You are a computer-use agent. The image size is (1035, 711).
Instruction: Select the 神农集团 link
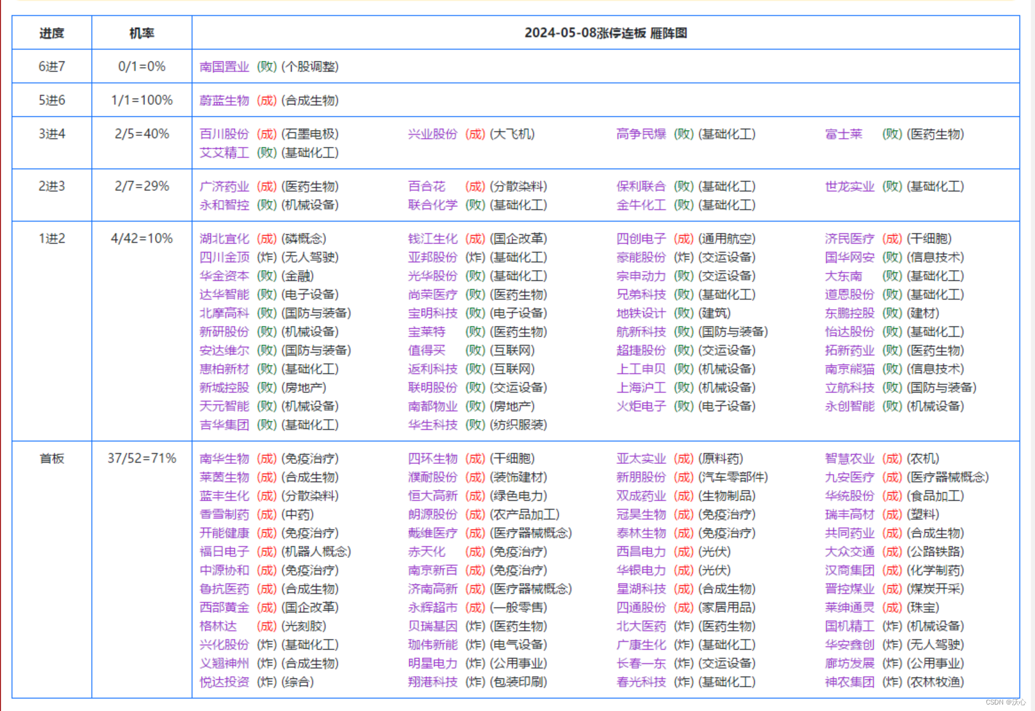click(x=850, y=682)
